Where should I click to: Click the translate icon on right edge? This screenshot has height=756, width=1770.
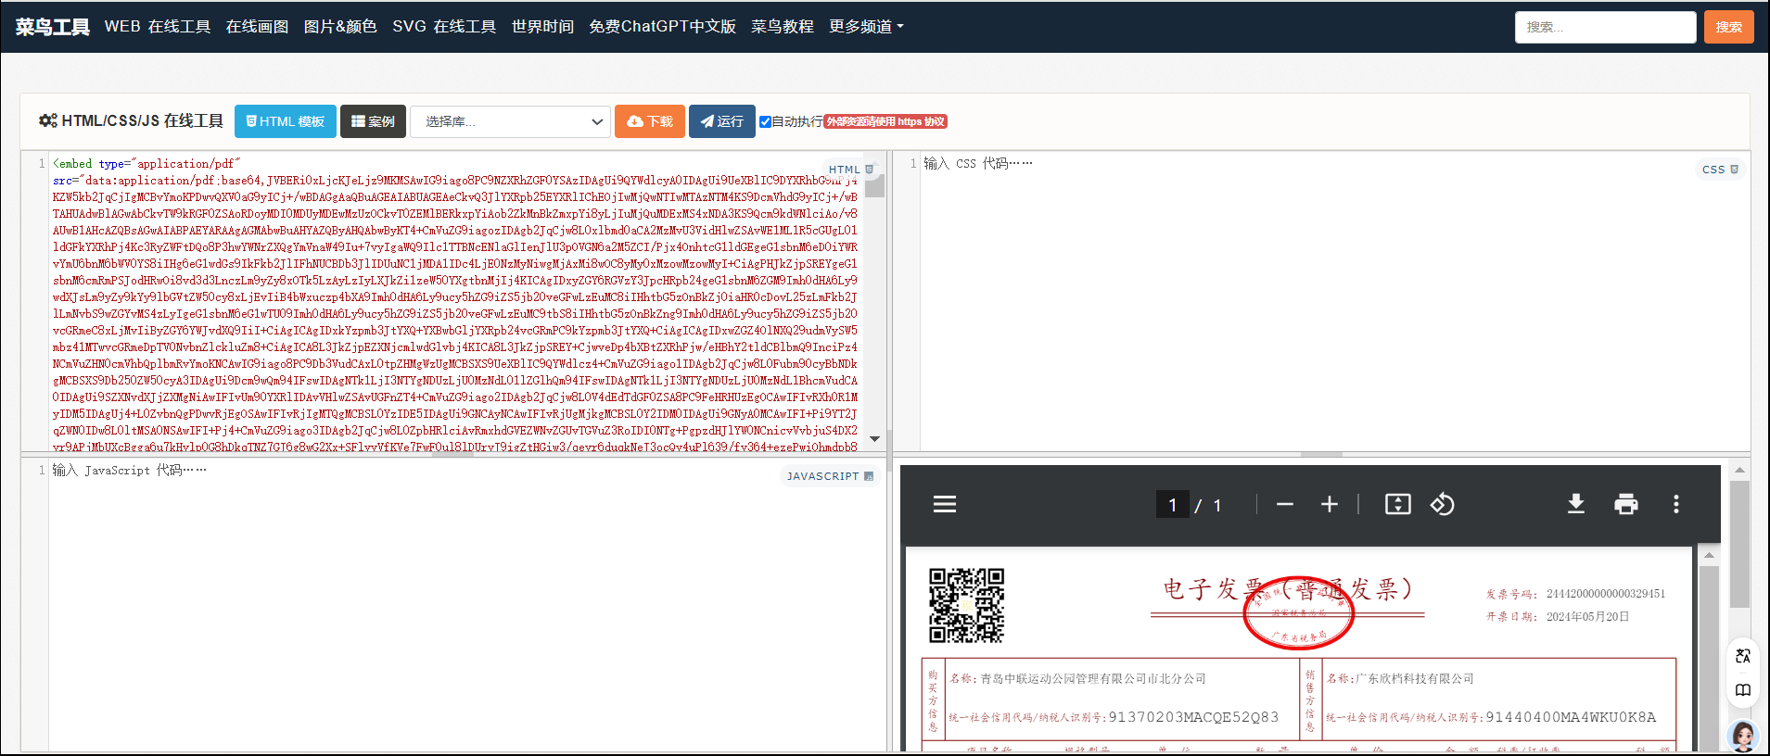pos(1743,656)
